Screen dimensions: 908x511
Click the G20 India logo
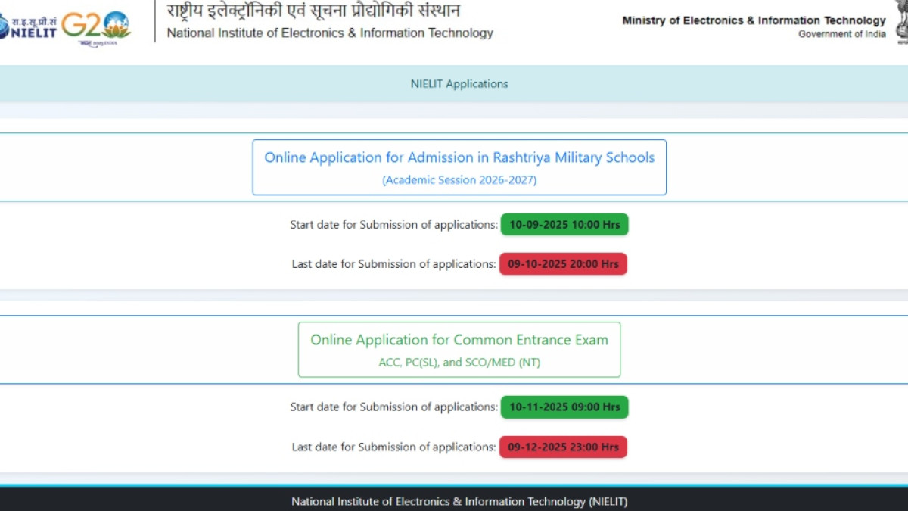(x=95, y=26)
